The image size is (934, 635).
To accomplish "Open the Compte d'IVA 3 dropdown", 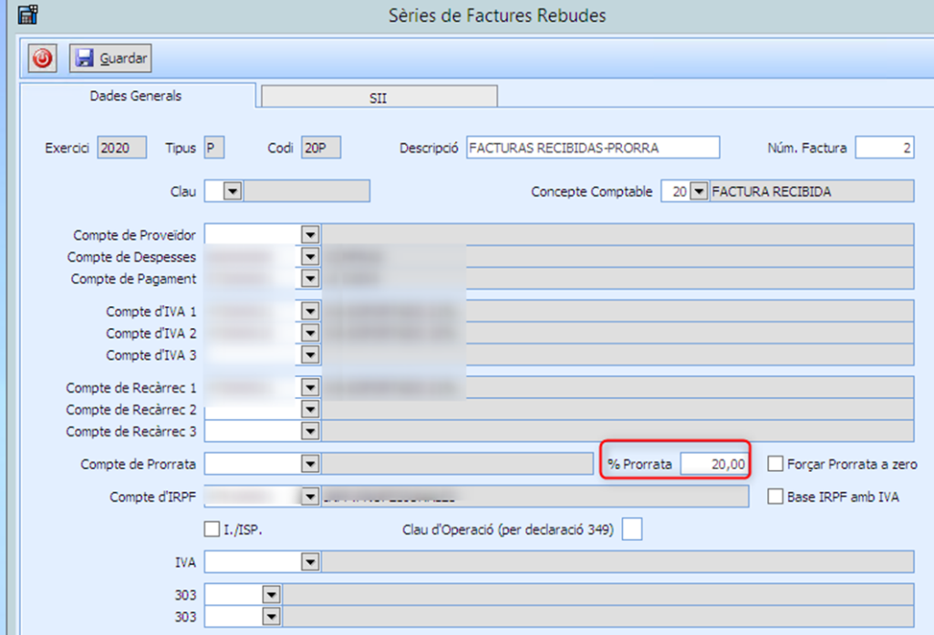I will 310,355.
